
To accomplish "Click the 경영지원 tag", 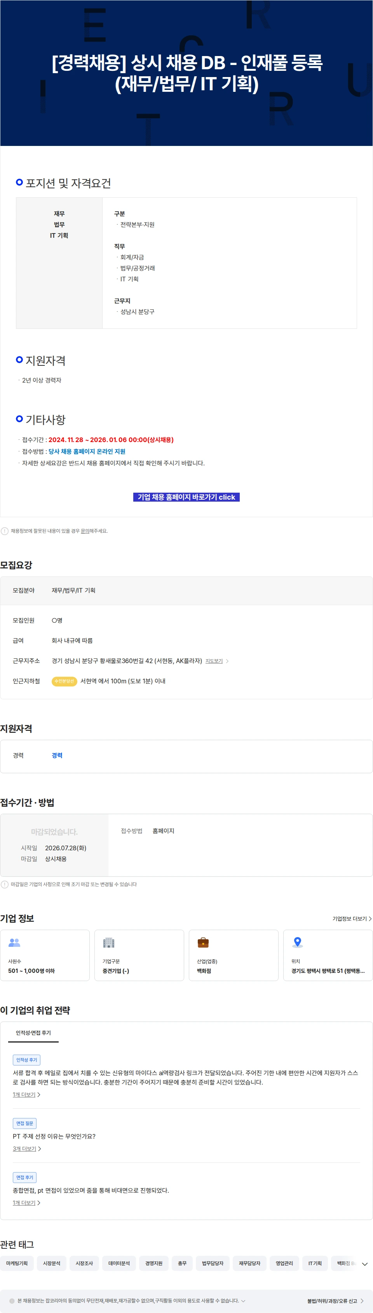I will [154, 1264].
